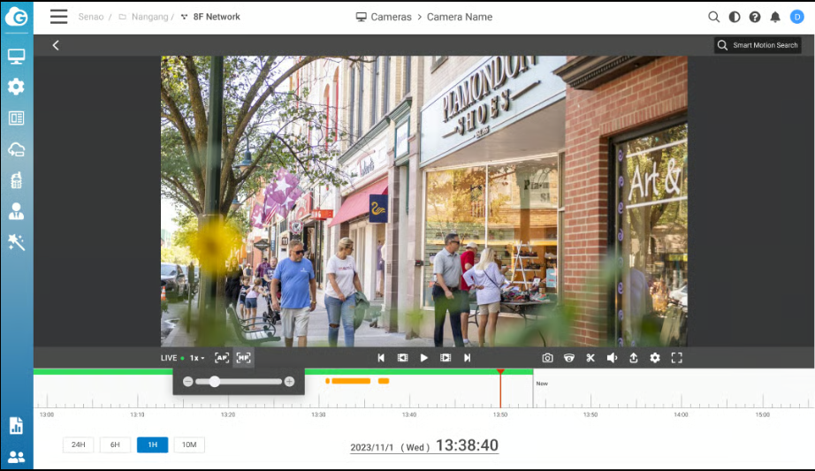Select the 24H timeline range
815x471 pixels.
78,444
